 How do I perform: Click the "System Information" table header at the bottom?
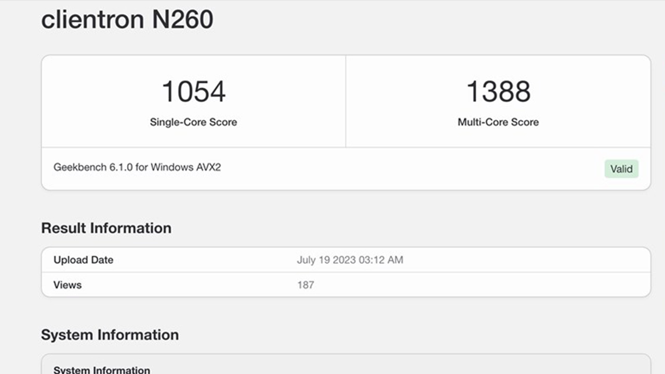pyautogui.click(x=101, y=370)
